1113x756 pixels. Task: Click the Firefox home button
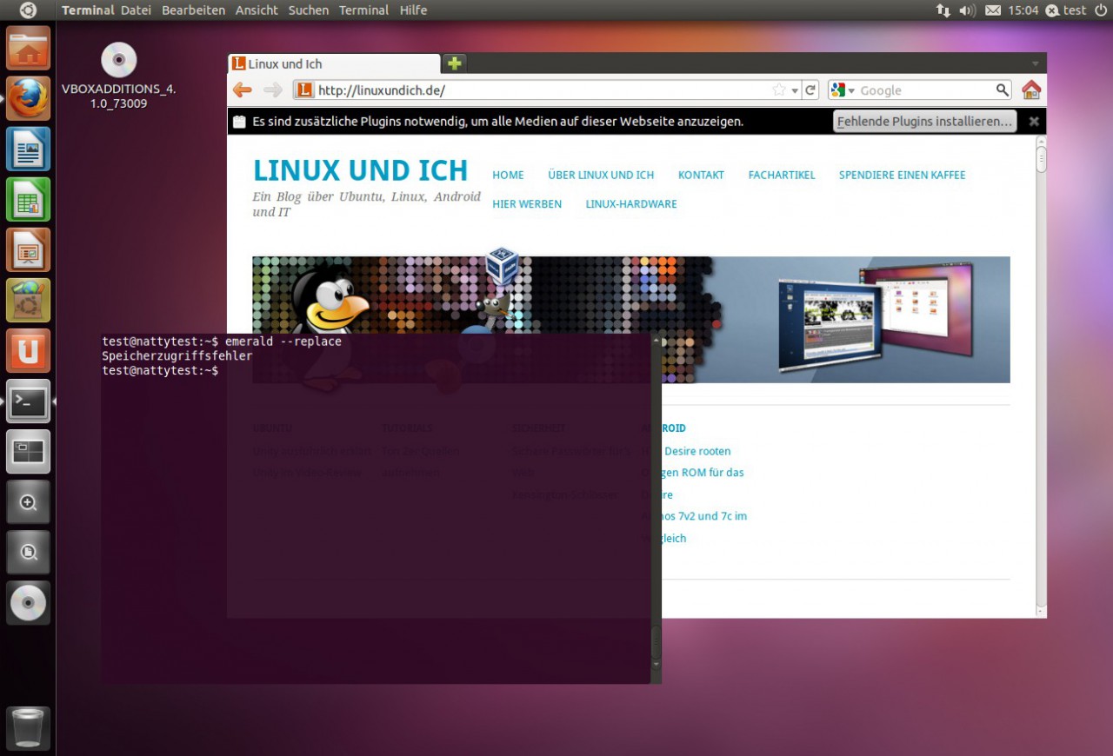(1031, 90)
